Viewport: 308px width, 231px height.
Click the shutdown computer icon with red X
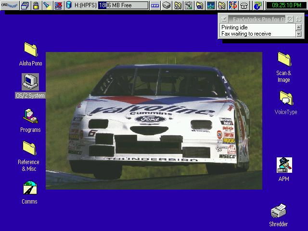click(x=58, y=5)
